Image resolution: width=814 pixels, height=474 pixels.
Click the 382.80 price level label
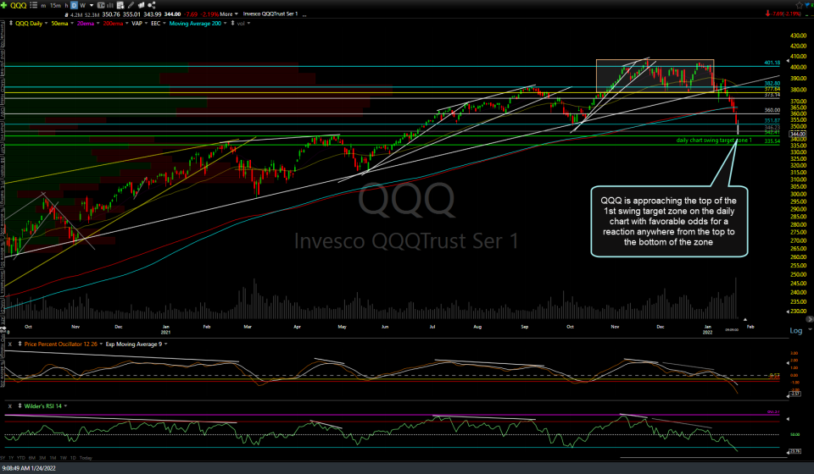[772, 84]
